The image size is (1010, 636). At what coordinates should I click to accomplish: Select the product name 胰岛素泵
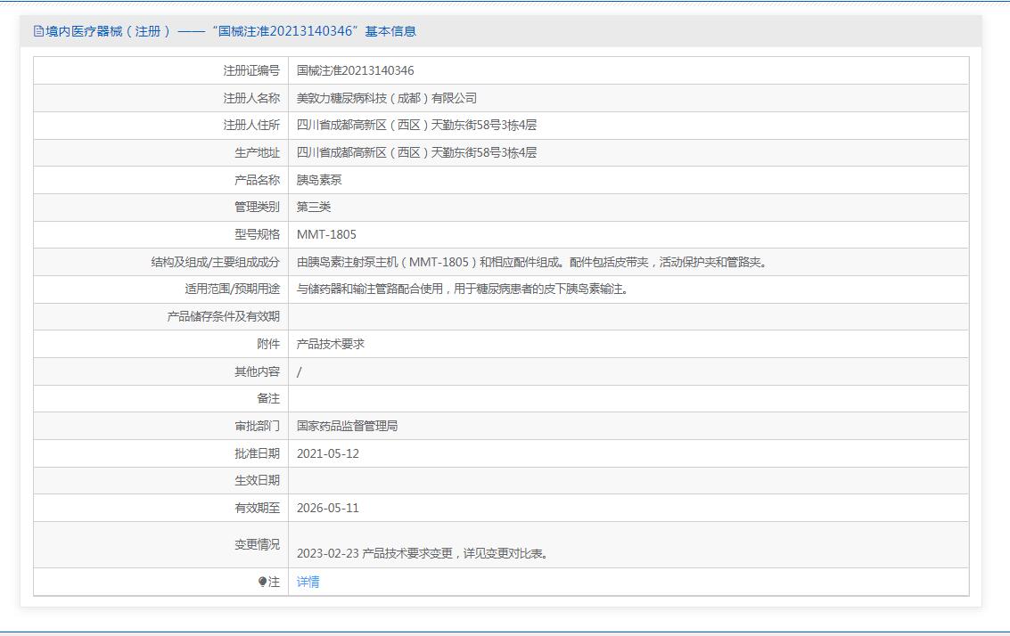click(x=319, y=180)
